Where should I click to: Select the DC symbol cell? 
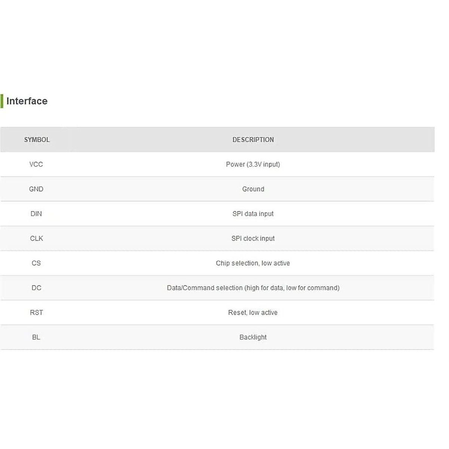(x=36, y=288)
